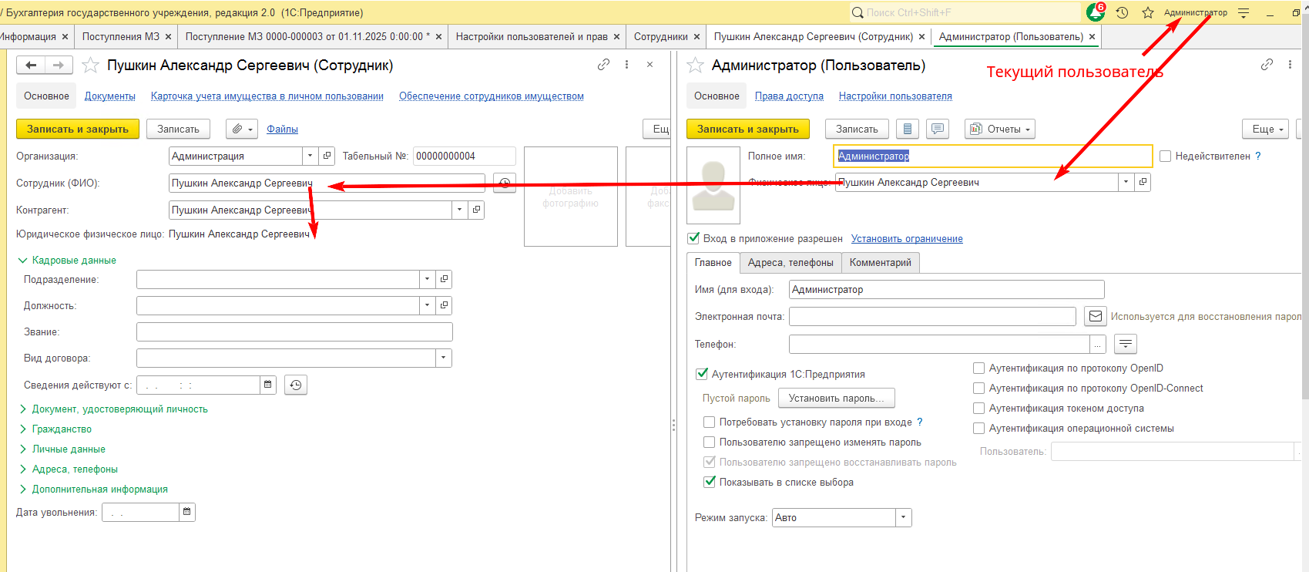The image size is (1309, 572).
Task: Open the Права доступа link
Action: point(789,96)
